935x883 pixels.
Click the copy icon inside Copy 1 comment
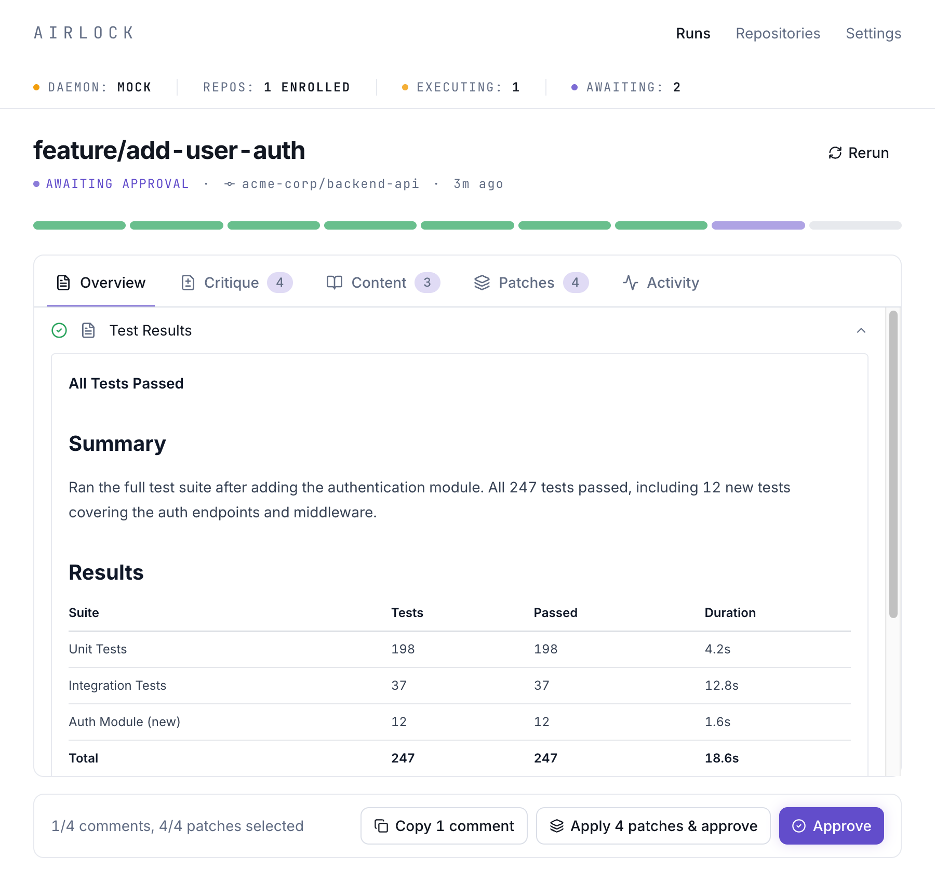point(381,825)
